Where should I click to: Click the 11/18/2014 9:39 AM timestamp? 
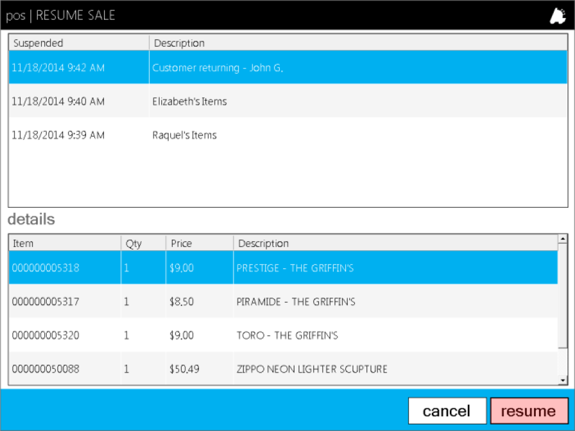(58, 136)
